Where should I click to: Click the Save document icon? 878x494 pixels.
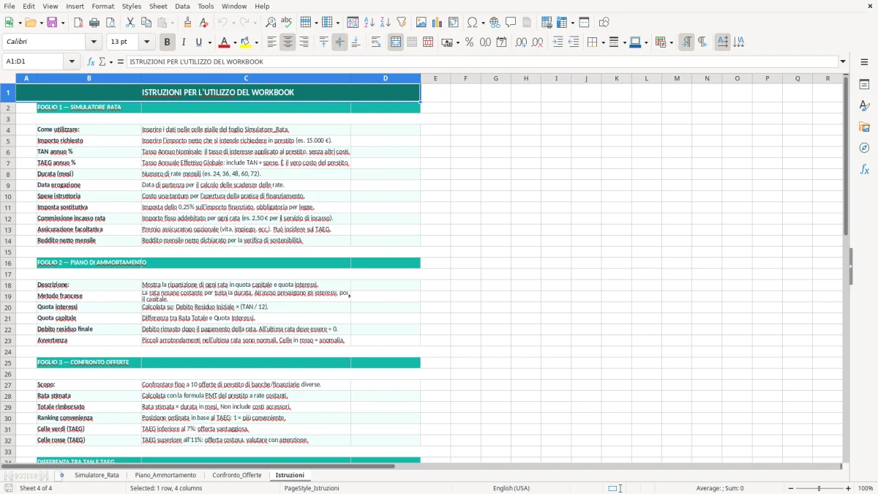pos(52,23)
